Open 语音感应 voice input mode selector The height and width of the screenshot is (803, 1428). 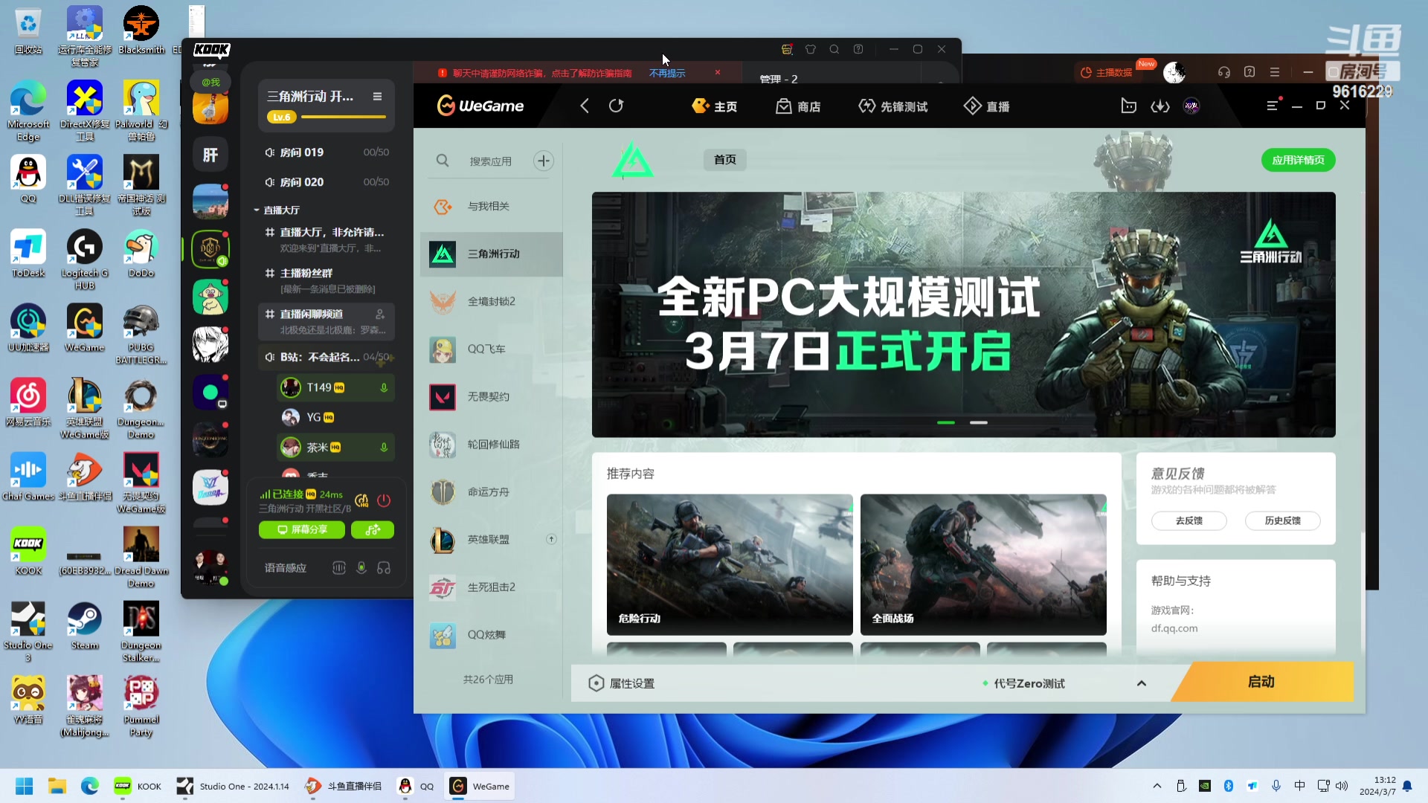(x=286, y=568)
